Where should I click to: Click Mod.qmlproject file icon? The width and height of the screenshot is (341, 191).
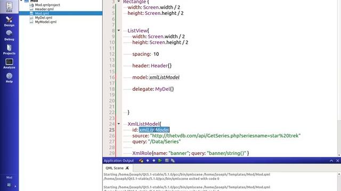tap(31, 5)
